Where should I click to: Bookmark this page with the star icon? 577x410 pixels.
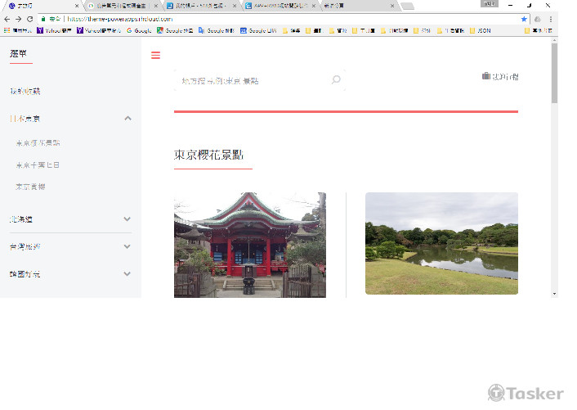[x=524, y=19]
